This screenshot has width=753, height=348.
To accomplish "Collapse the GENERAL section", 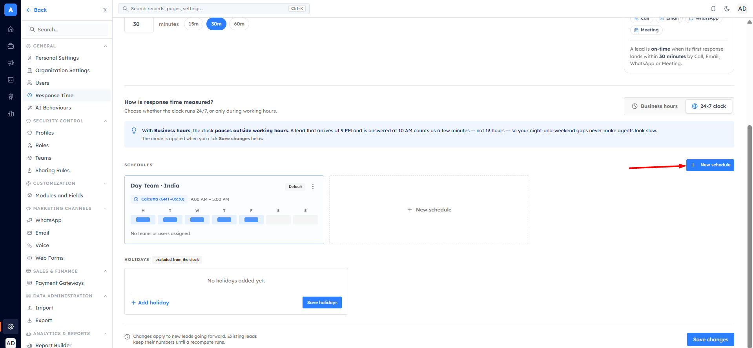I will tap(105, 46).
